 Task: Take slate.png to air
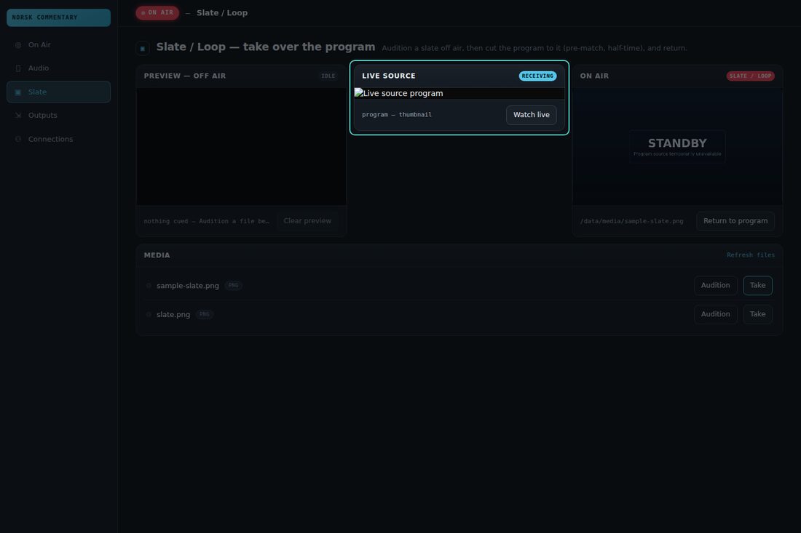point(757,314)
